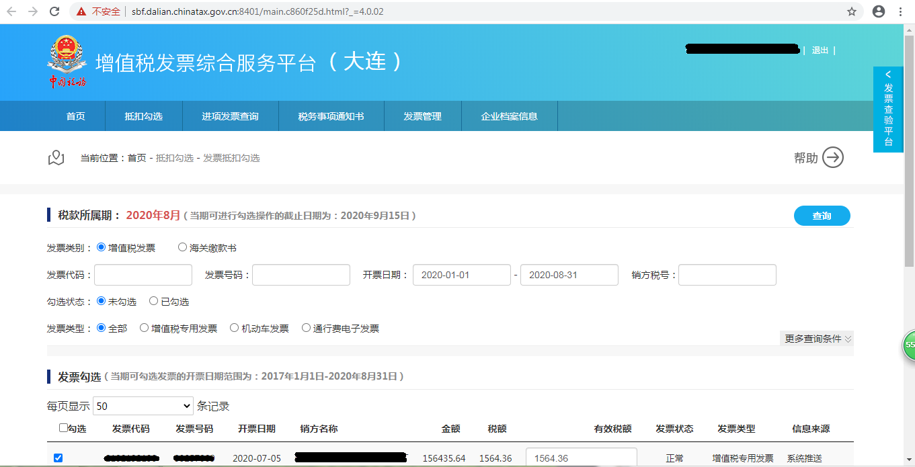The image size is (915, 467).
Task: Click the 销方税号 input field
Action: (727, 274)
